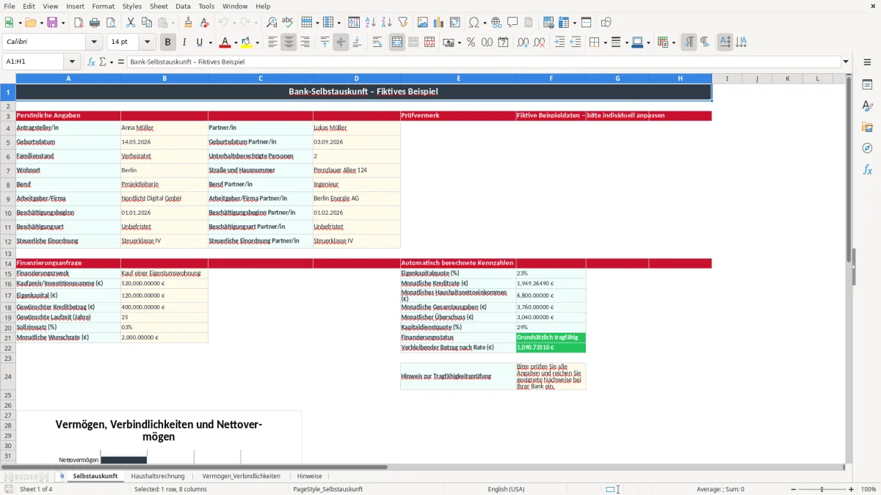Click English (USA) language in status bar
Screen dimensions: 881x495
pyautogui.click(x=506, y=489)
